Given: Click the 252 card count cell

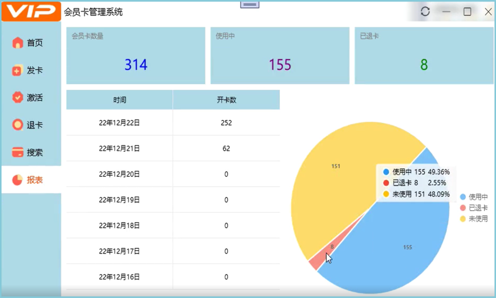Looking at the screenshot, I should pos(226,123).
